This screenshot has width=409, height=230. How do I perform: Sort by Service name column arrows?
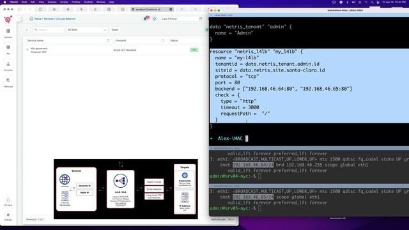[108, 40]
